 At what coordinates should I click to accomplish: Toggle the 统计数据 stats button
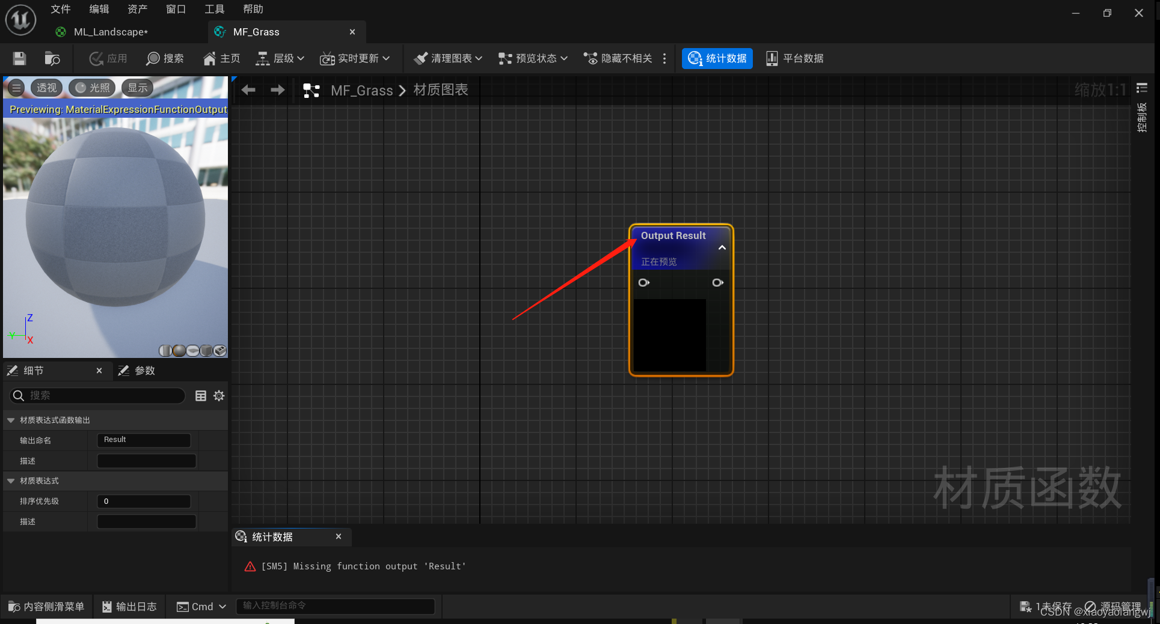click(x=717, y=58)
